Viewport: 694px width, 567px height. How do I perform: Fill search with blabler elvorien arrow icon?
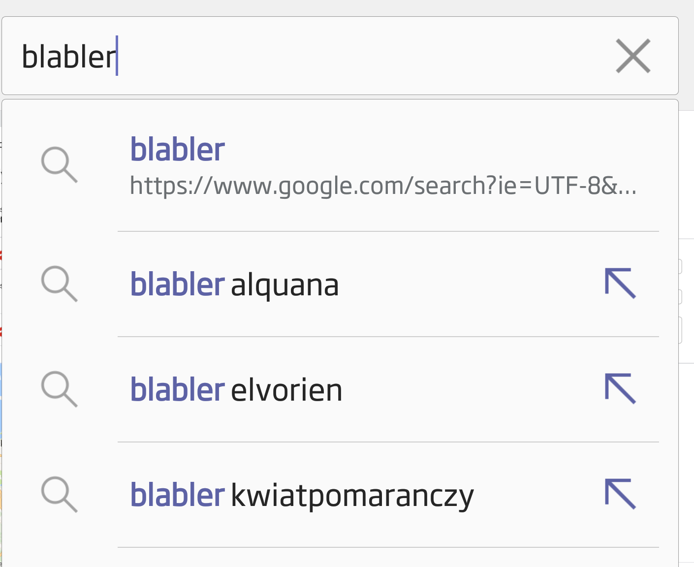(620, 389)
